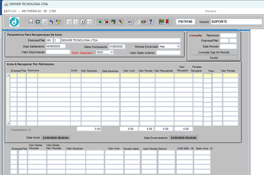Click the Execute Query lightning icon
Image resolution: width=264 pixels, height=175 pixels.
pyautogui.click(x=58, y=22)
